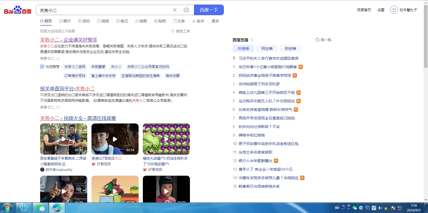Screen dimensions: 428x213
Task: Expand dropdown beside second 关务小二 source
Action: [58, 107]
